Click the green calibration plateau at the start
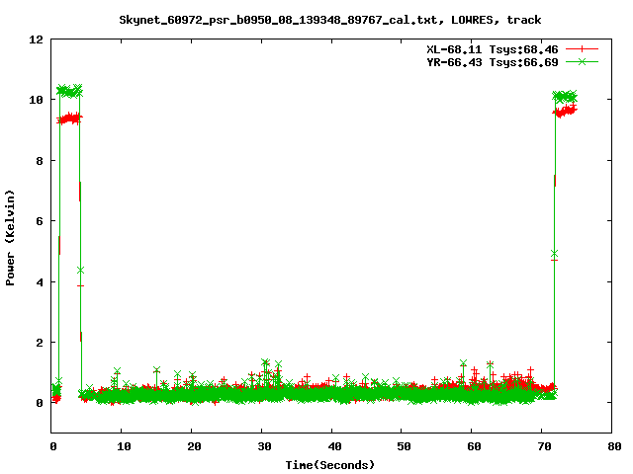Image resolution: width=633 pixels, height=474 pixels. [x=69, y=91]
